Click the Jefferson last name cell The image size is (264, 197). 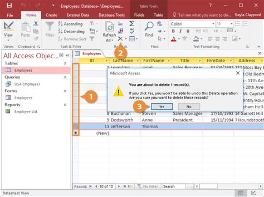(125, 126)
